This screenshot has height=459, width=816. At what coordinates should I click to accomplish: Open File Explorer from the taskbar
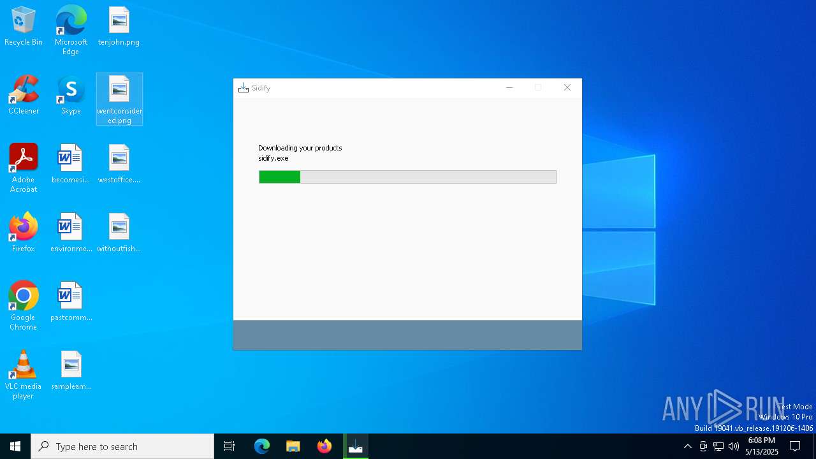293,446
